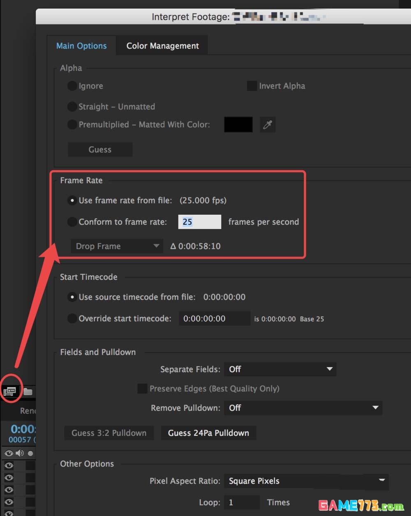411x516 pixels.
Task: Select Straight - Unmatted alpha option
Action: 72,106
